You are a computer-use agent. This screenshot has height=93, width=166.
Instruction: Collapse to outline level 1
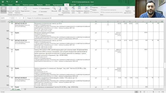tap(1, 21)
